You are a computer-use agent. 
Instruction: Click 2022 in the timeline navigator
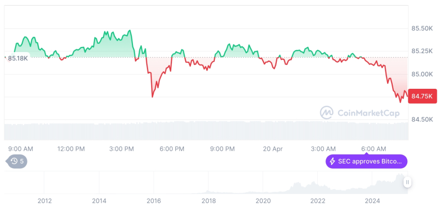point(317,200)
